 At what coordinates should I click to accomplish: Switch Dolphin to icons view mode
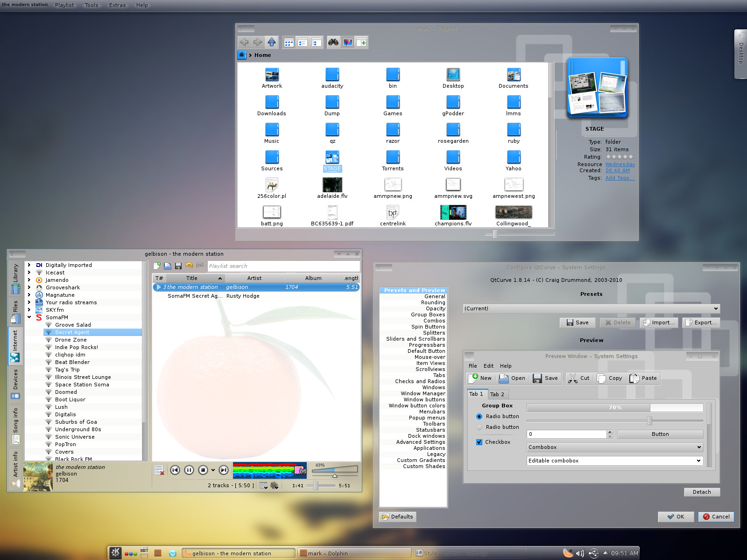click(289, 42)
